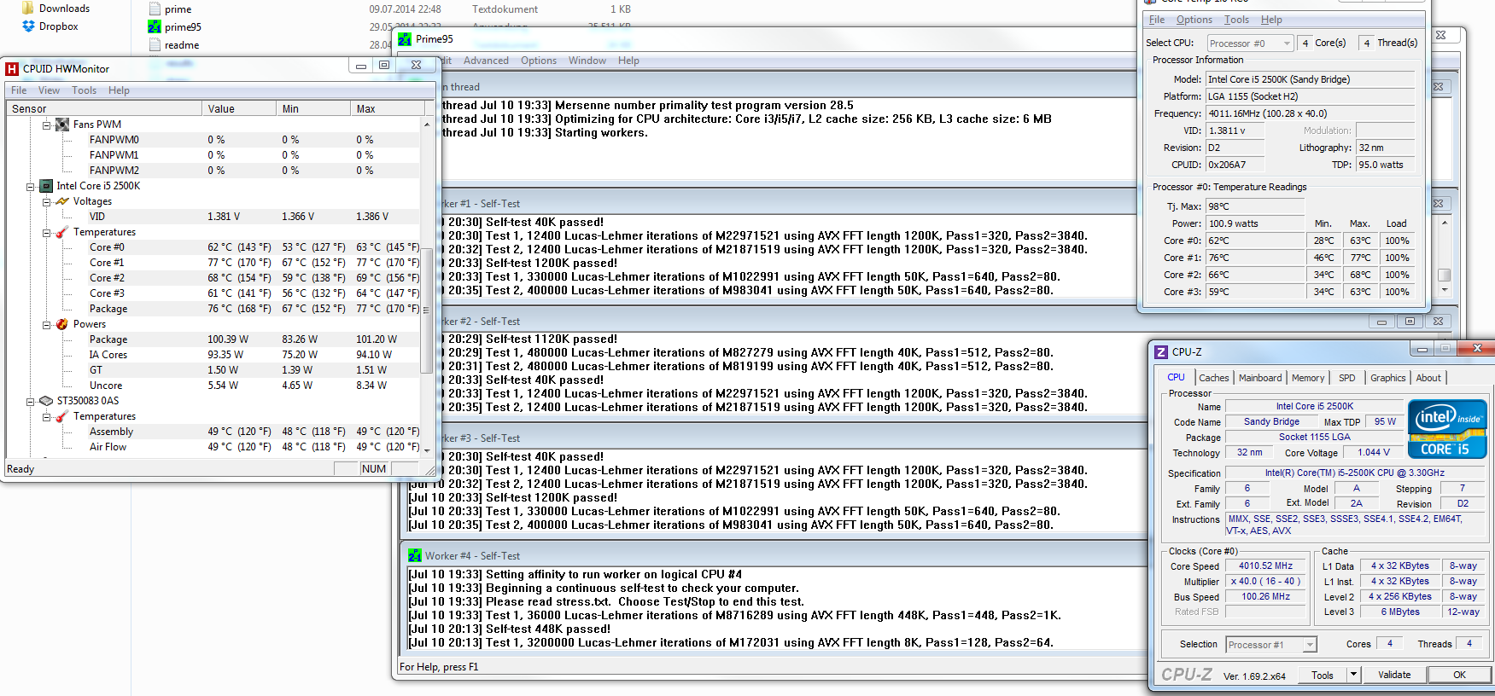This screenshot has width=1495, height=696.
Task: Click the Intel Core i5 inside logo
Action: pyautogui.click(x=1447, y=429)
